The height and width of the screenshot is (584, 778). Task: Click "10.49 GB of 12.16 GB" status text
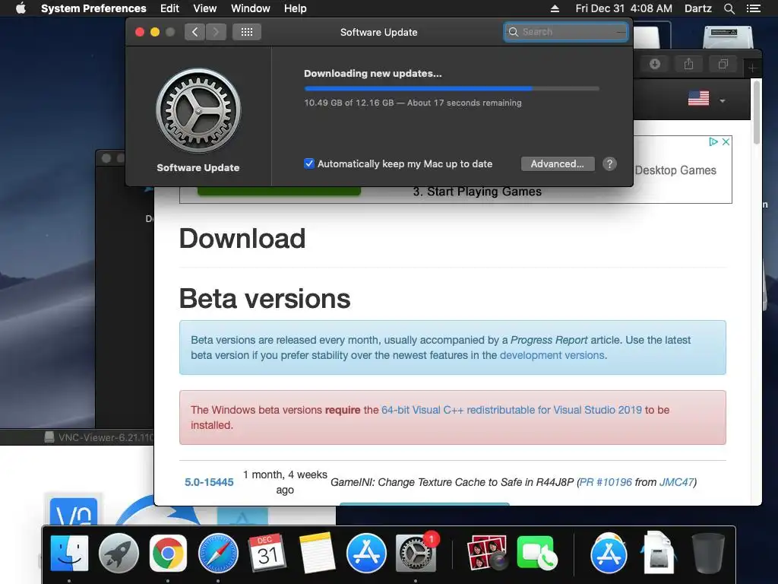[x=349, y=103]
